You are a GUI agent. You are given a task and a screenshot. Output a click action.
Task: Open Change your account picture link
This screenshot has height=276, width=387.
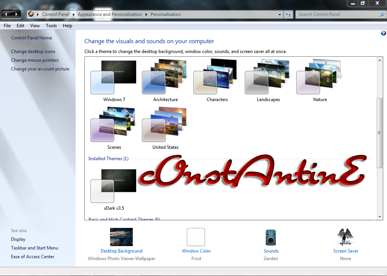pyautogui.click(x=40, y=69)
